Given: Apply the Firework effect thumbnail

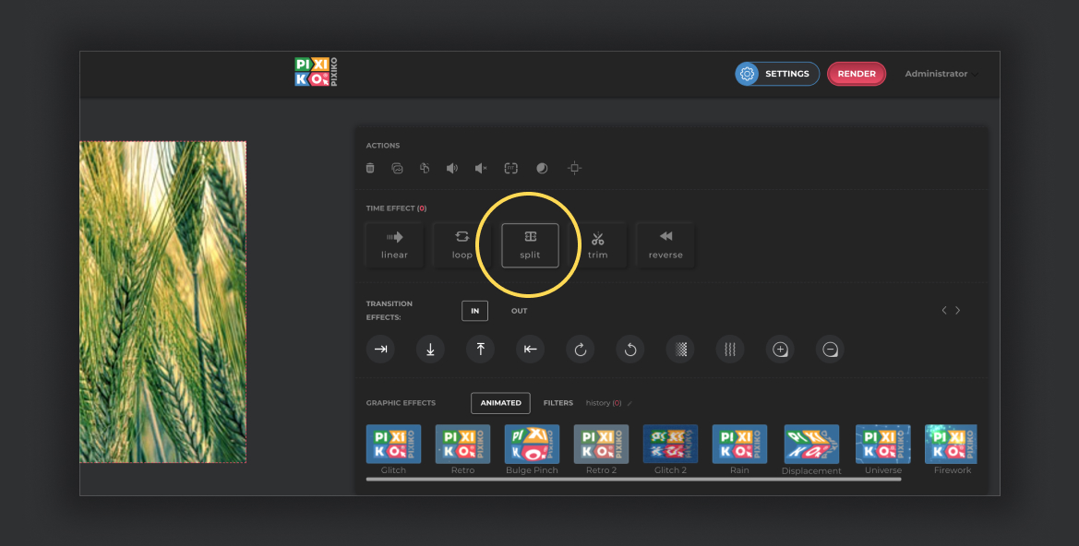Looking at the screenshot, I should coord(951,445).
